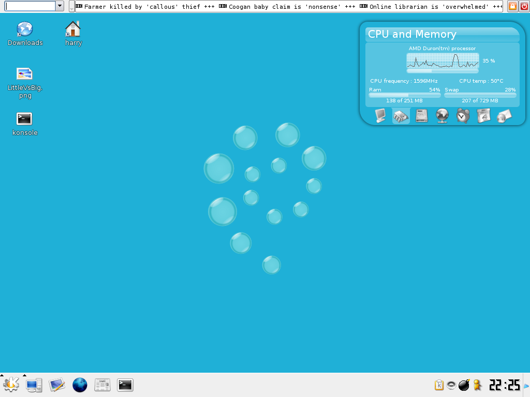Click the "207 of 729 MB" Swap value
The width and height of the screenshot is (530, 397).
coord(480,101)
